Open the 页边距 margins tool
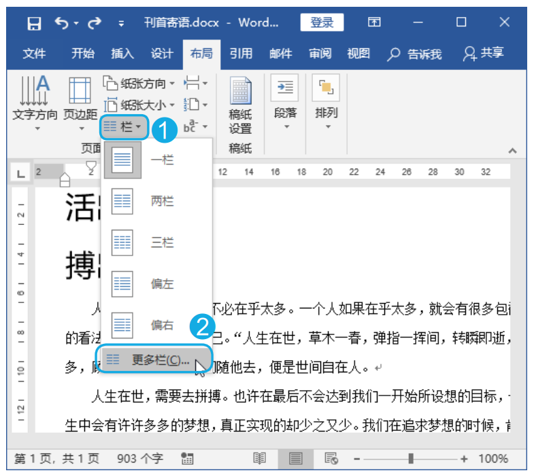The width and height of the screenshot is (534, 475). (x=80, y=103)
